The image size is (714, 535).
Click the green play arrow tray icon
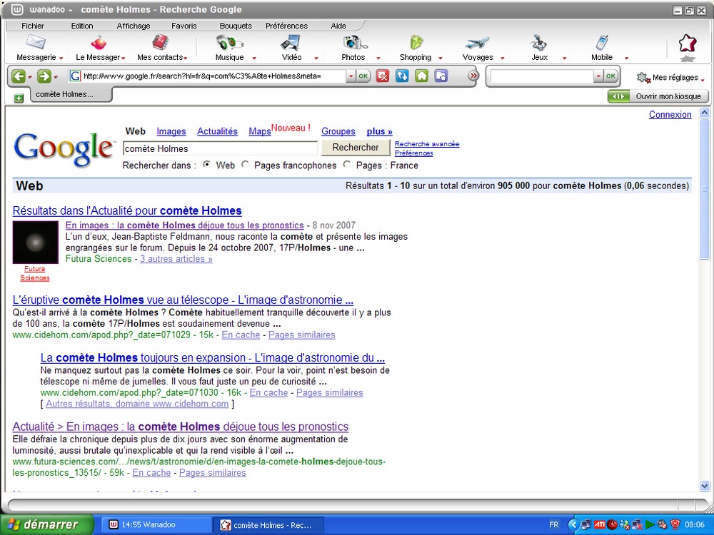(x=650, y=524)
